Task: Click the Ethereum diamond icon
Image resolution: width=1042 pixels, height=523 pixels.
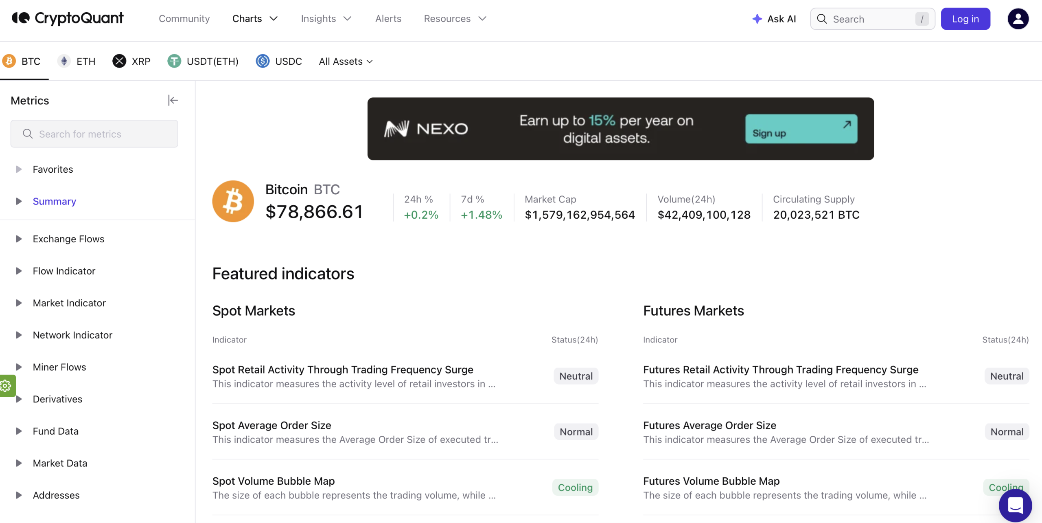Action: click(x=64, y=61)
